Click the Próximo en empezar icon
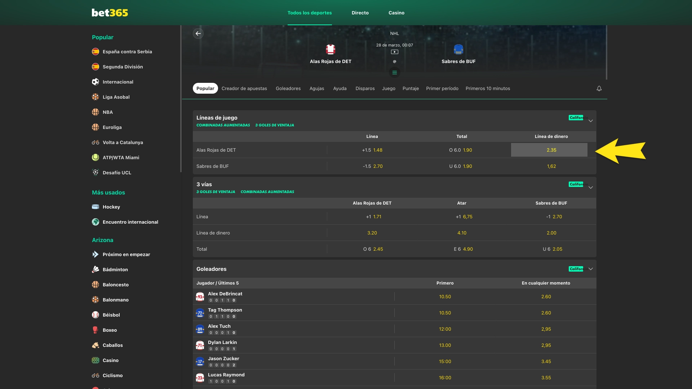 pyautogui.click(x=96, y=254)
